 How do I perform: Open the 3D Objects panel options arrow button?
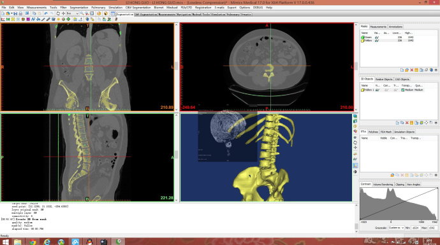pos(436,123)
